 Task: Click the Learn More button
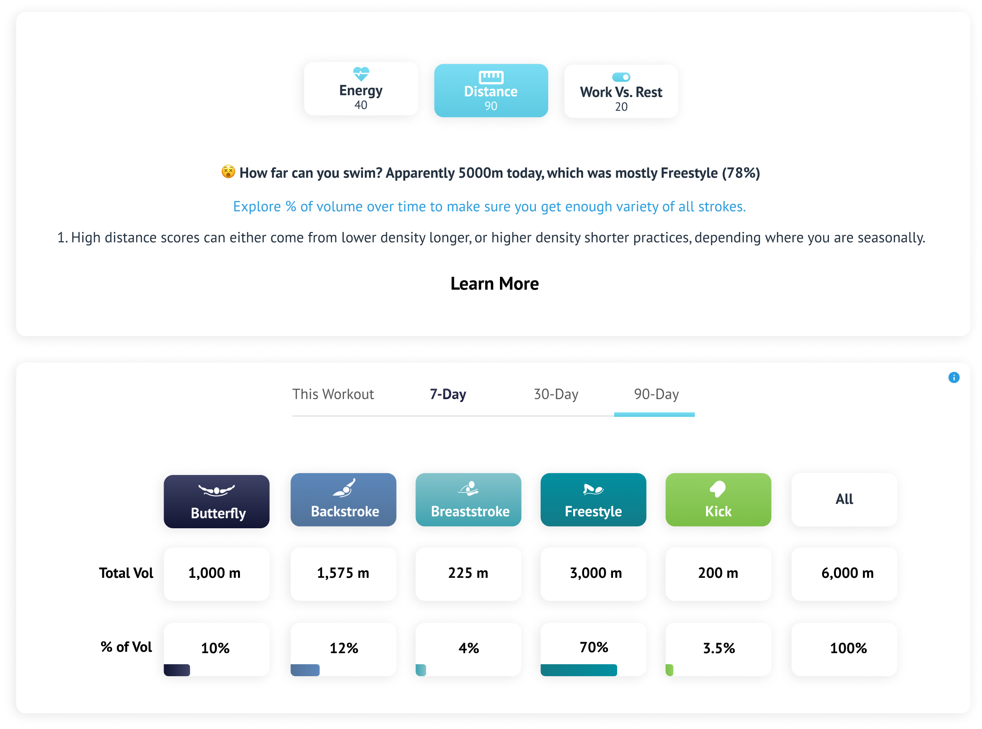(491, 283)
